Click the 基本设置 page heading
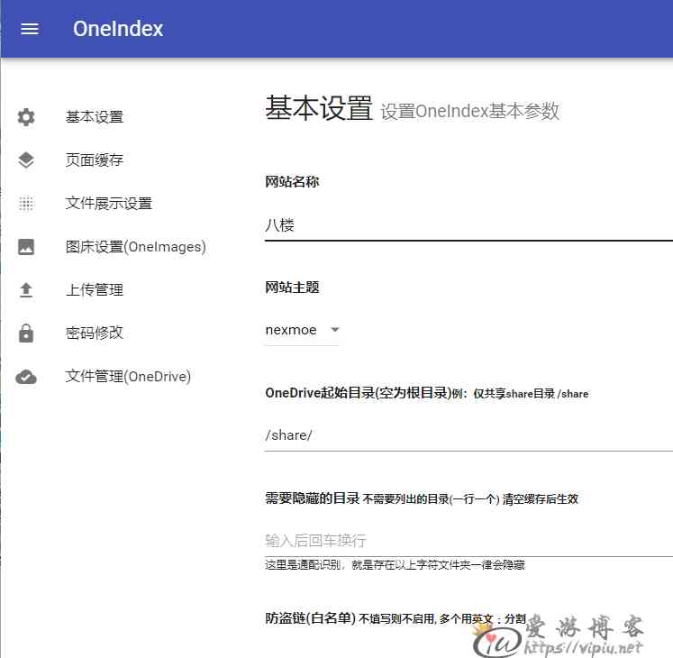Screen dimensions: 673x658 (318, 108)
